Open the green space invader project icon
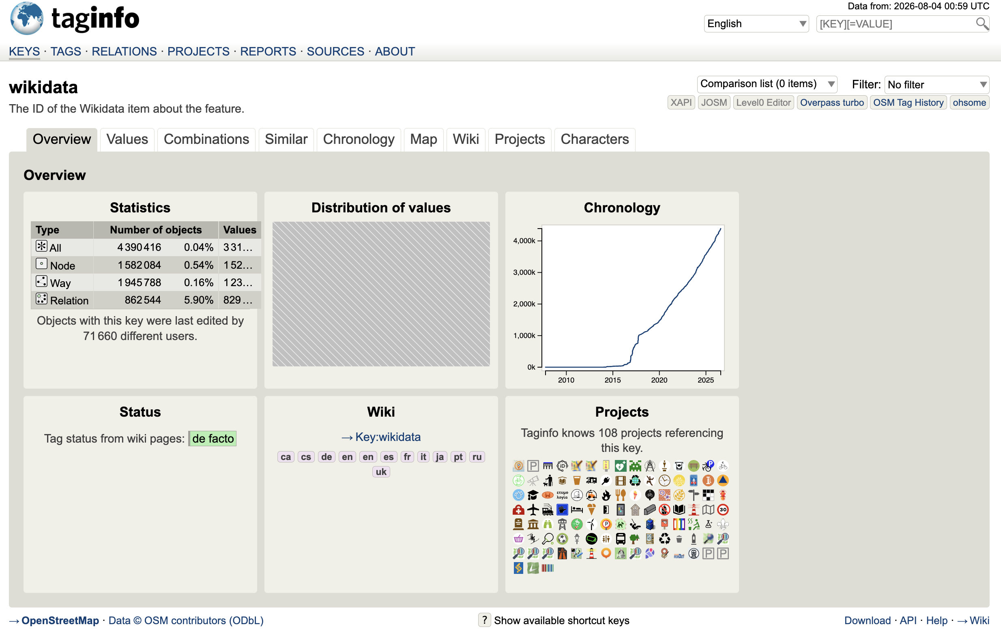The image size is (1001, 629). point(635,466)
